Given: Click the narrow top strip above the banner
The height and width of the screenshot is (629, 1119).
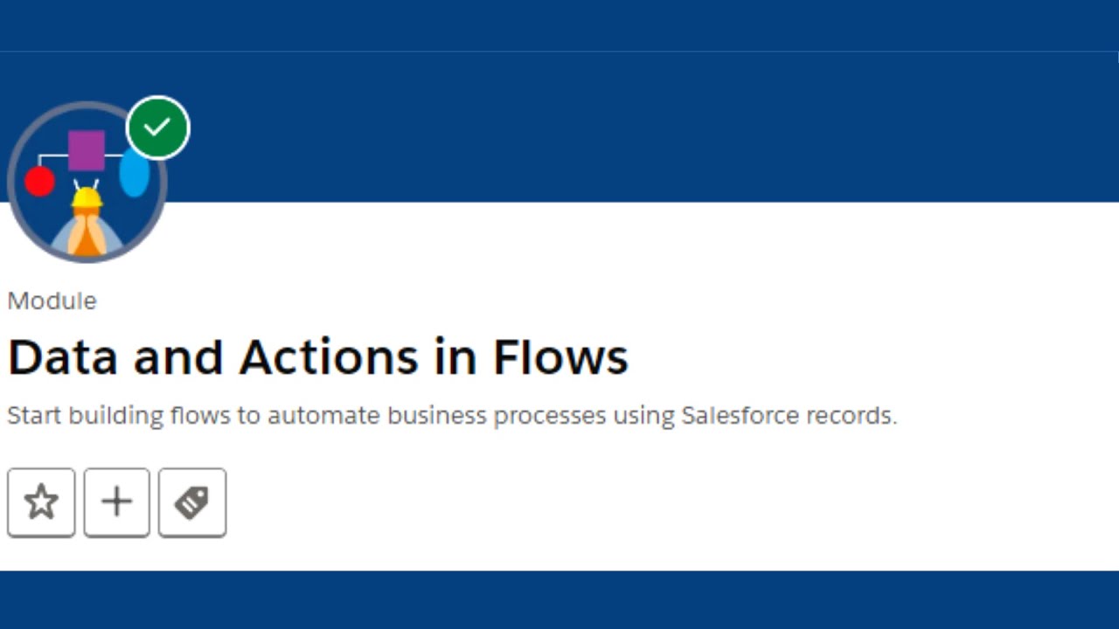Looking at the screenshot, I should click(x=559, y=24).
